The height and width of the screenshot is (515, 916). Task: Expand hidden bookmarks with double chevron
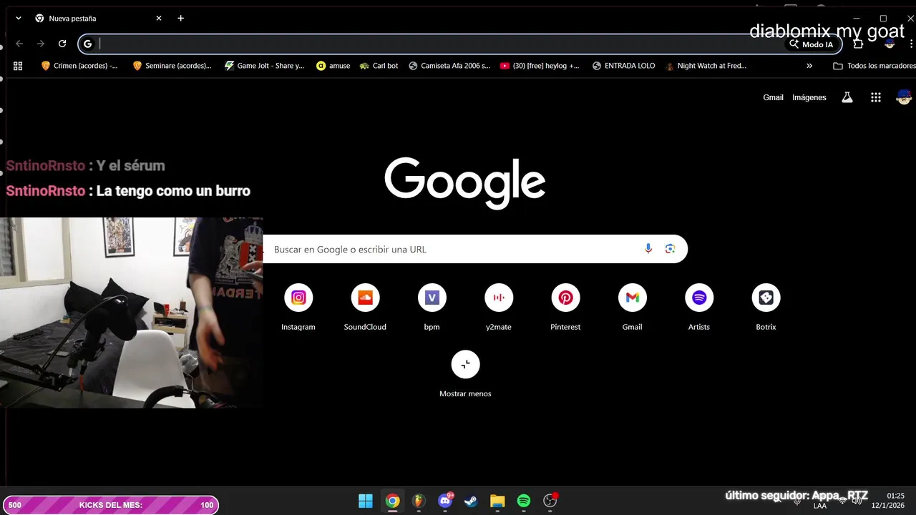809,66
